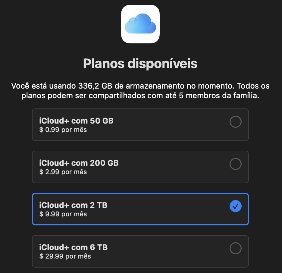Click the '$ 29.99 por mês' price label
The height and width of the screenshot is (273, 282).
click(65, 256)
